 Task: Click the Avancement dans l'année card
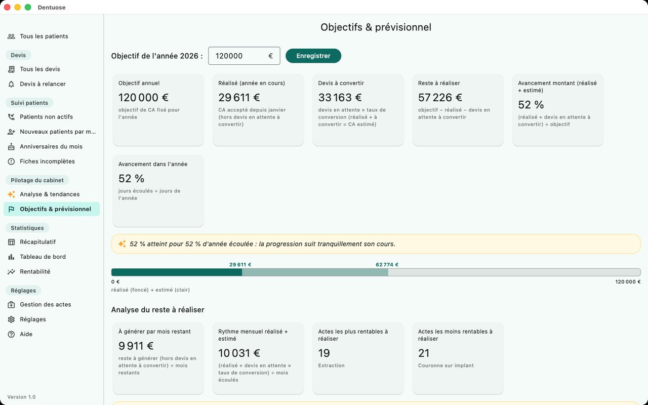[x=158, y=191]
